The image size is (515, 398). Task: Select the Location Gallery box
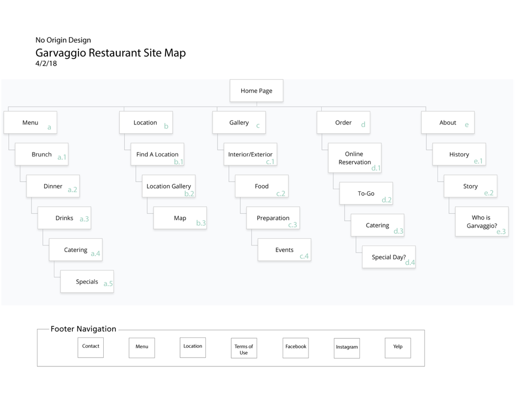click(x=169, y=186)
